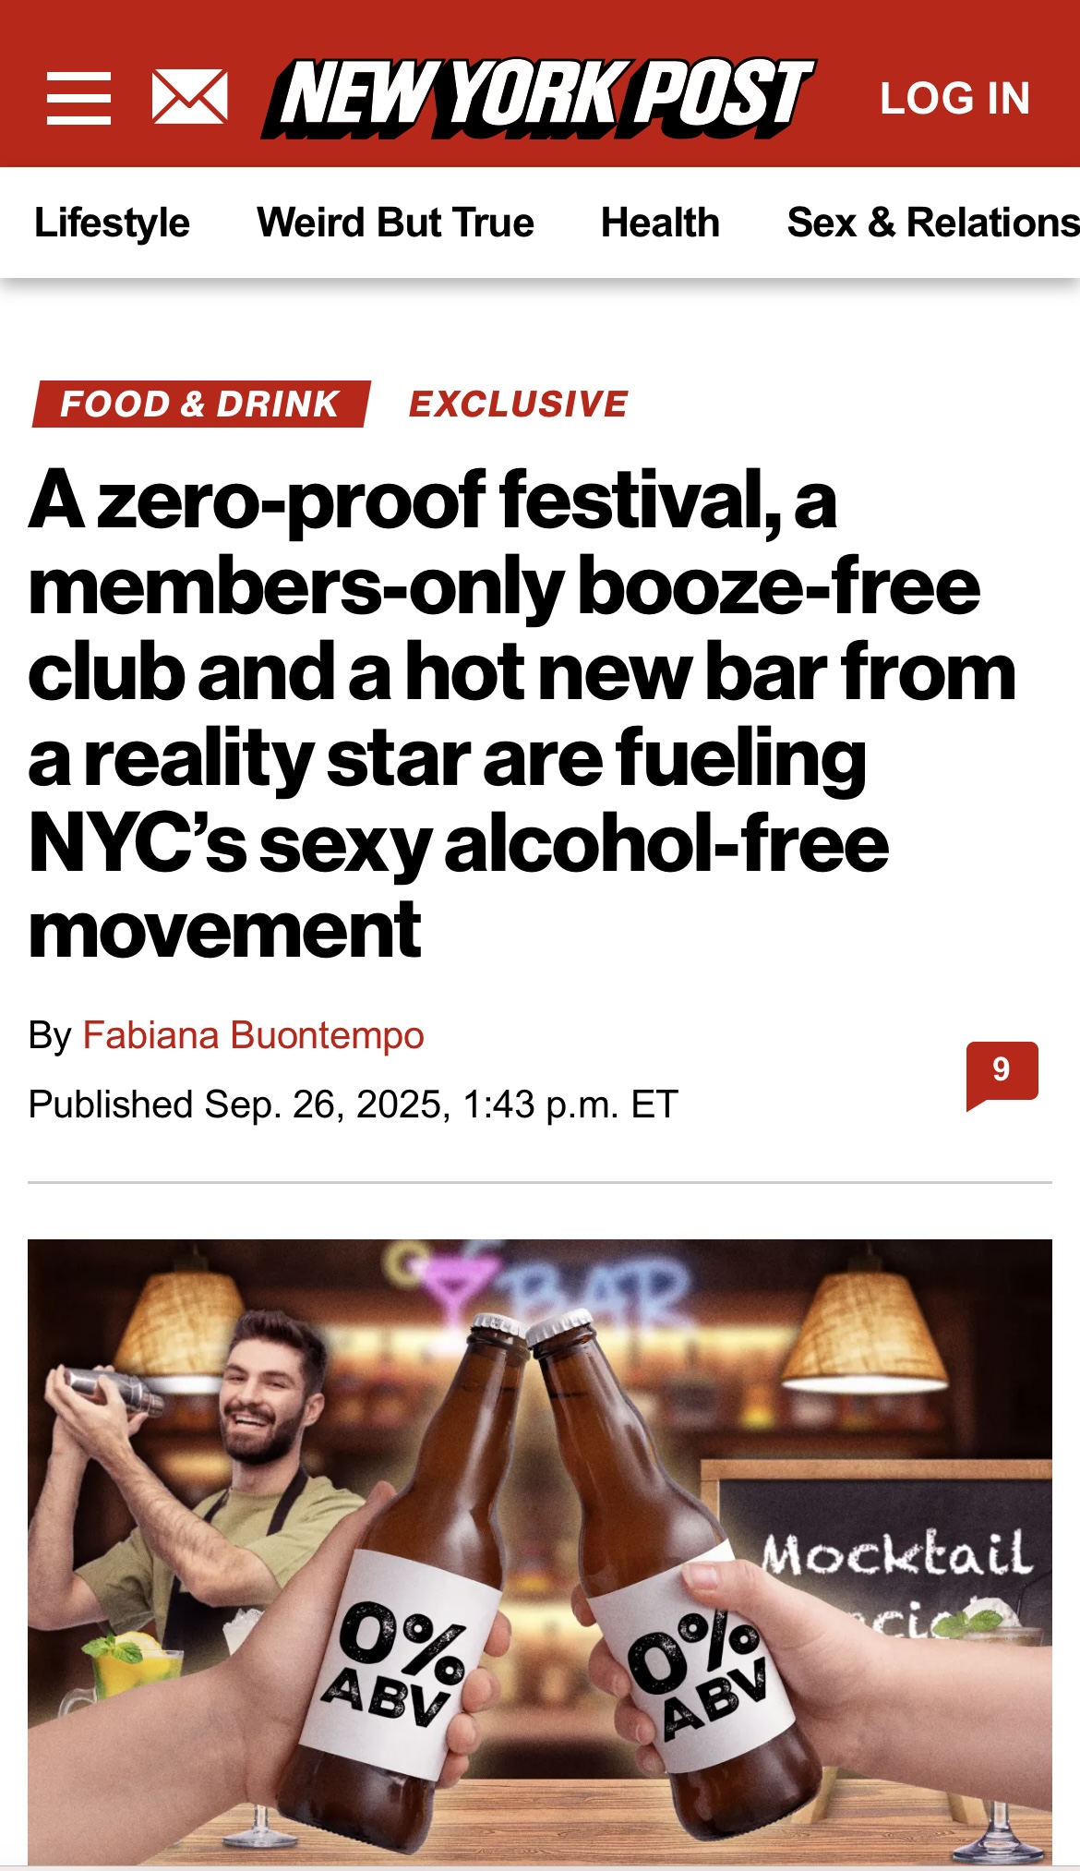Open the hamburger navigation menu
Viewport: 1080px width, 1871px height.
(78, 98)
